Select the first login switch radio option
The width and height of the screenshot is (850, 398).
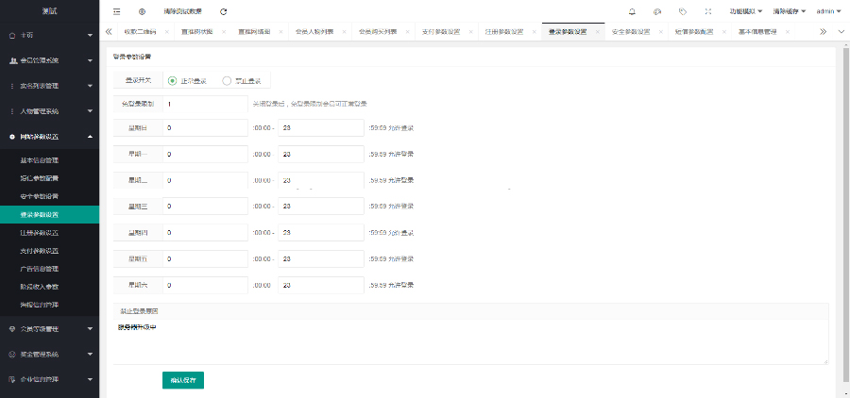coord(172,80)
